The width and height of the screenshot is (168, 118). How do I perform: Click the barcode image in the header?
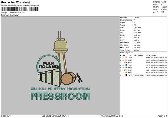20,9
